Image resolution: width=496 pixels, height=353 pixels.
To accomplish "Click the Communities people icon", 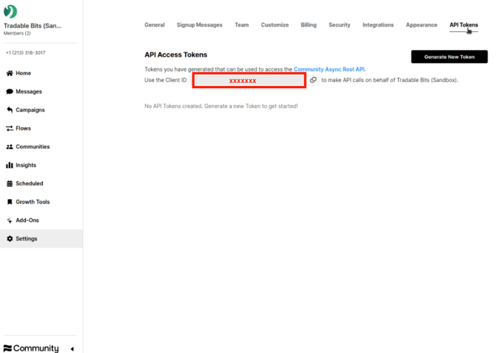I will [10, 147].
